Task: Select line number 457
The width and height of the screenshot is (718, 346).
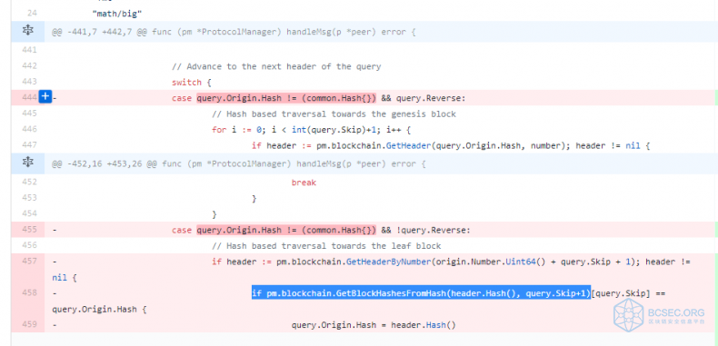Action: click(29, 262)
